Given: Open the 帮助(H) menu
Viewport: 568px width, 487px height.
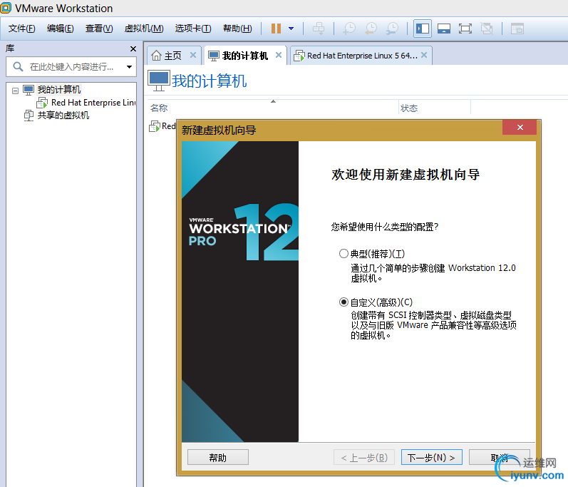Looking at the screenshot, I should coord(237,29).
